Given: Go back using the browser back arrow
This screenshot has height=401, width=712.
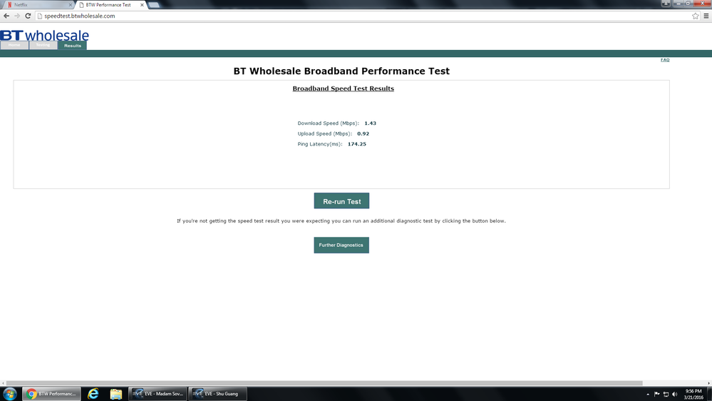Looking at the screenshot, I should coord(6,16).
